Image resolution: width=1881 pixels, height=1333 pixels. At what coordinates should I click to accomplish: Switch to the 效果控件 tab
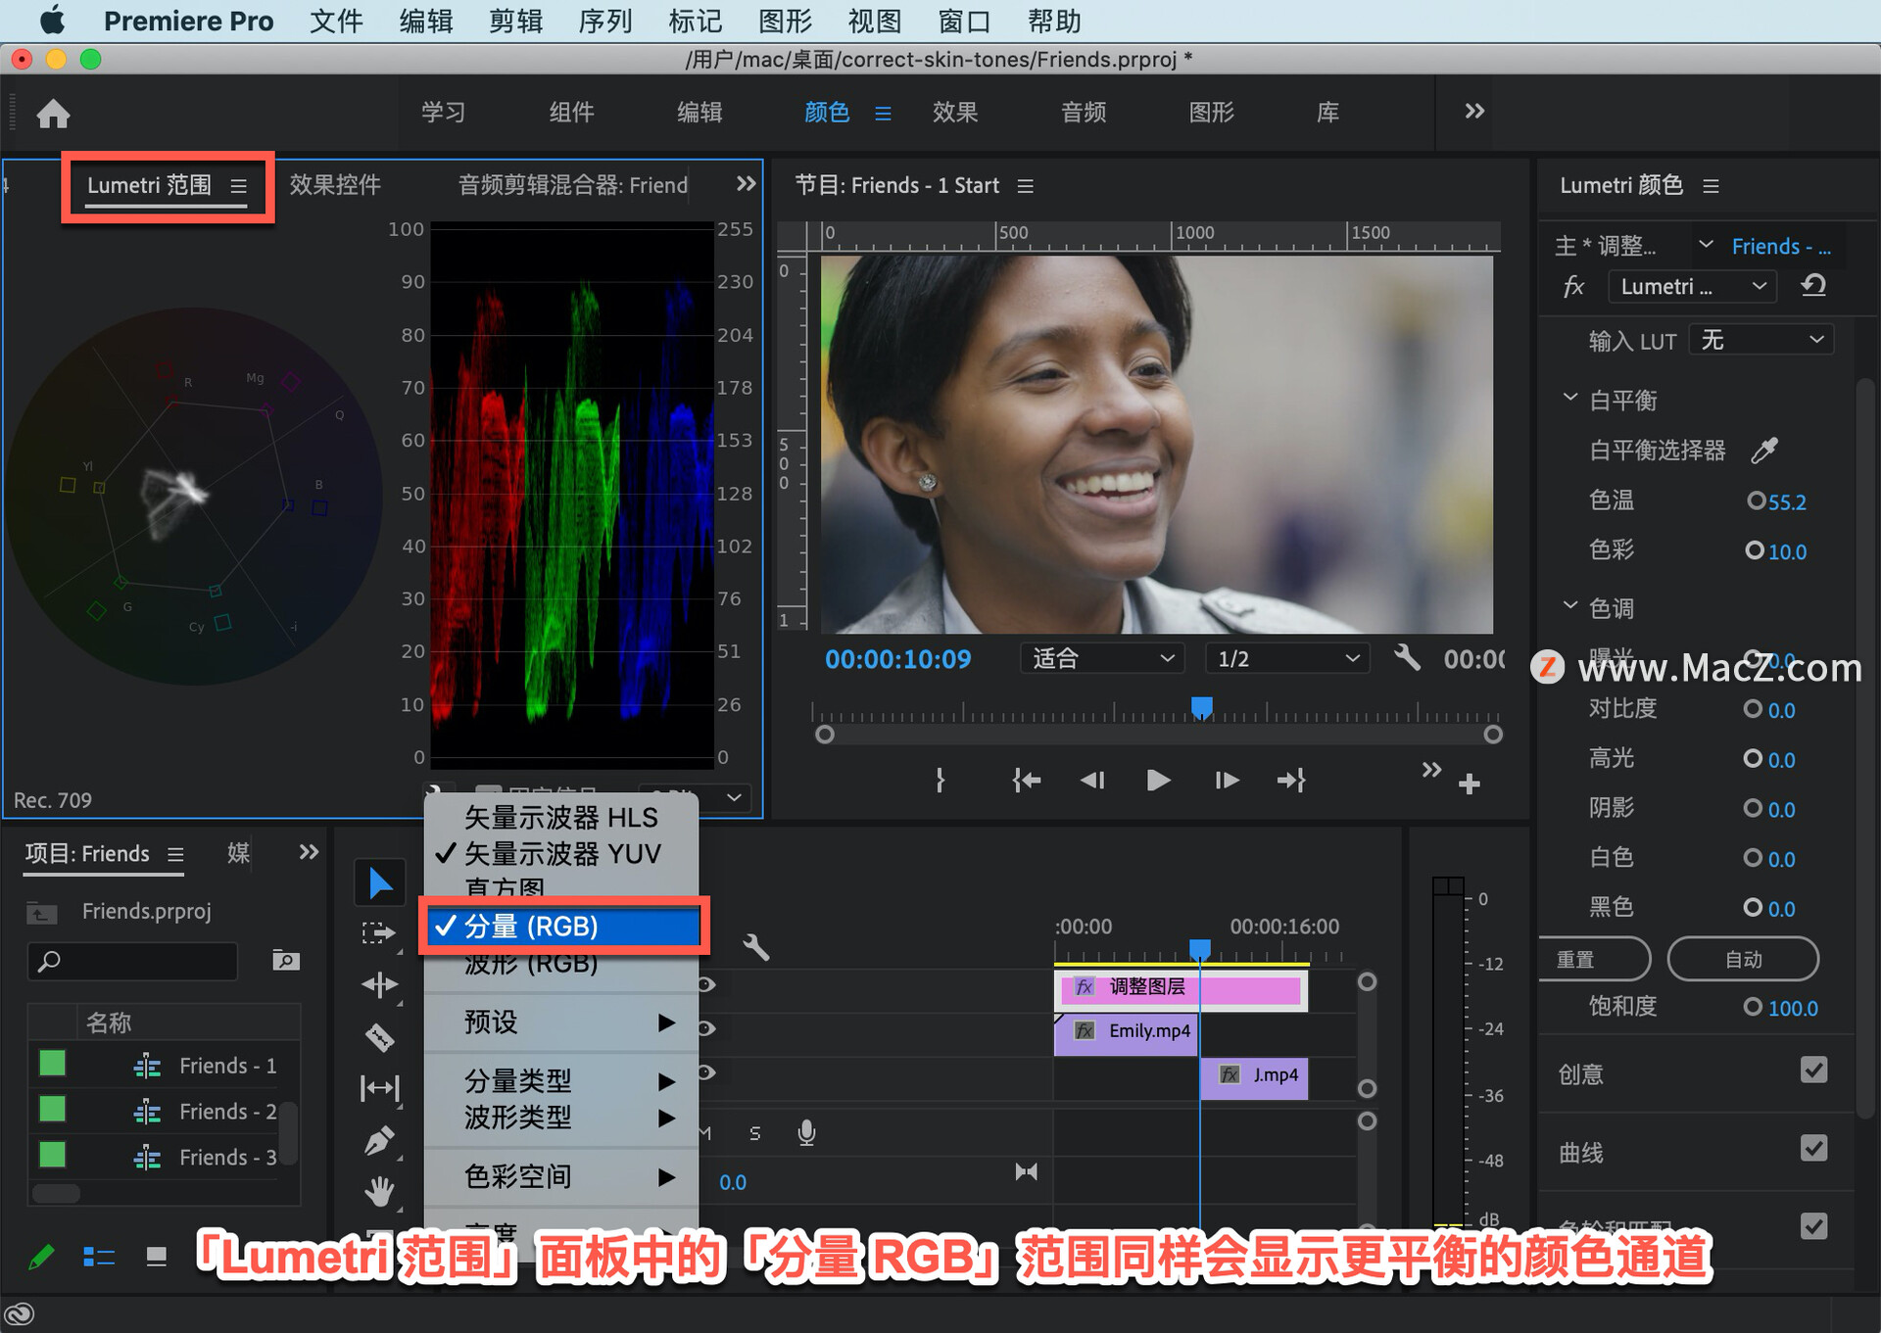pyautogui.click(x=334, y=185)
